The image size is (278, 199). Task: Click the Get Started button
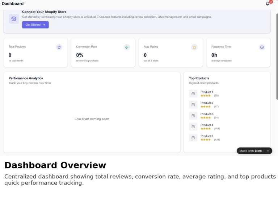[x=35, y=25]
